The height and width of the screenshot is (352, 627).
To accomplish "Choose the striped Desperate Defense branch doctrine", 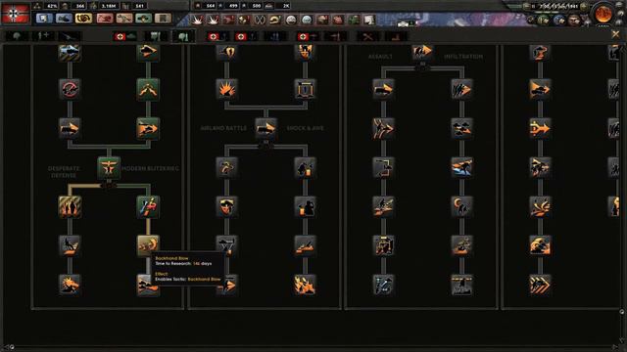I will (x=70, y=206).
